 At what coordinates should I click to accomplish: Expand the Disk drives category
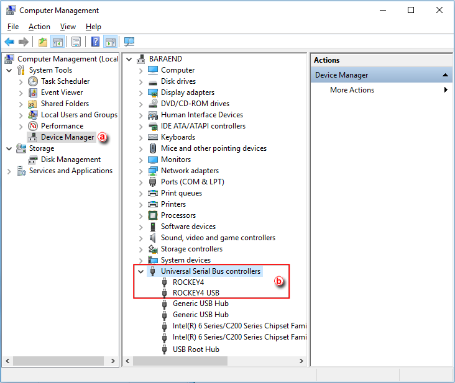(x=140, y=82)
